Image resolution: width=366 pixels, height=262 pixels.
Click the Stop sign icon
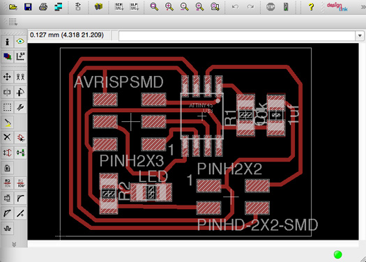coord(270,7)
